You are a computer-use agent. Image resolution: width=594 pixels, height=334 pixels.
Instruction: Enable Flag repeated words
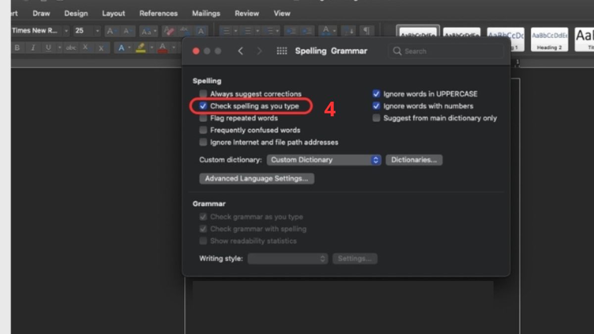point(203,118)
